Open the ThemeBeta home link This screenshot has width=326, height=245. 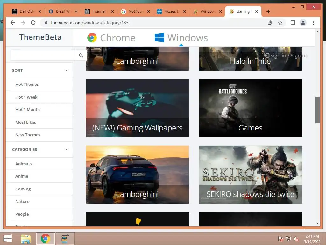pos(40,37)
